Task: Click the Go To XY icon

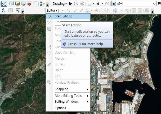Action: (x=3, y=11)
